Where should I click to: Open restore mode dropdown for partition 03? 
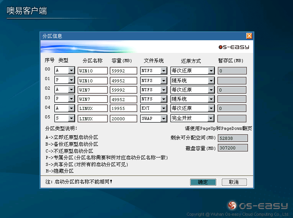211,99
